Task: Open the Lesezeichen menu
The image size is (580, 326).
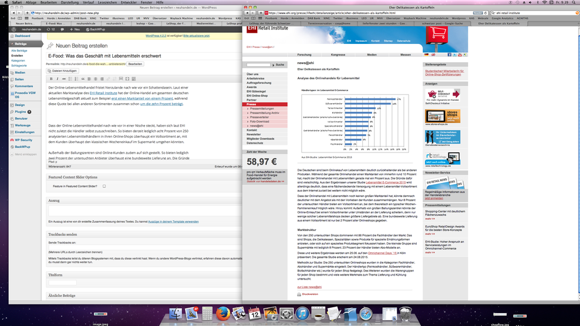Action: (107, 2)
